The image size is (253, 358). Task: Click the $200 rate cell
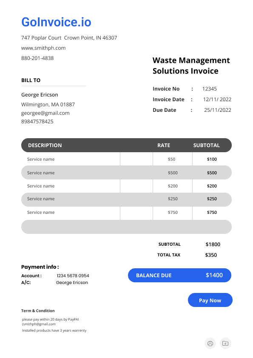pos(173,186)
